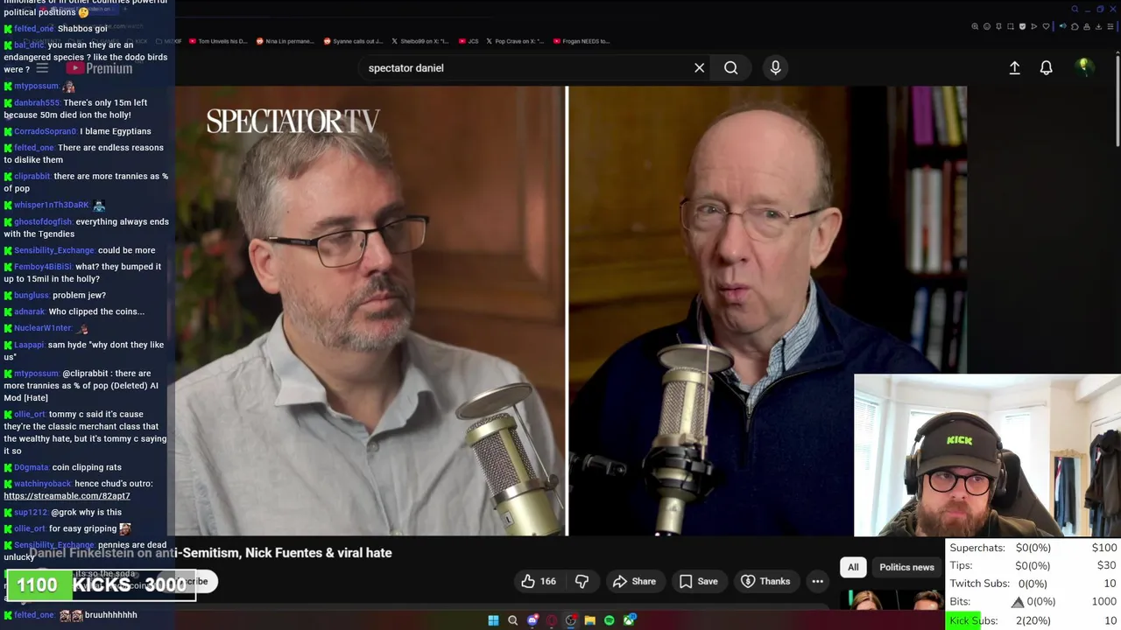
Task: Click the pin icon in browser toolbar
Action: [x=998, y=26]
